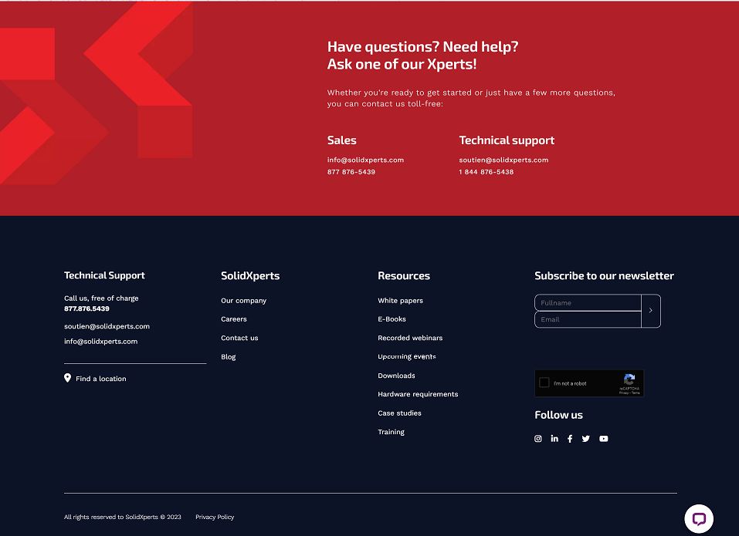Image resolution: width=739 pixels, height=536 pixels.
Task: Open the Facebook icon under Follow us
Action: 570,438
